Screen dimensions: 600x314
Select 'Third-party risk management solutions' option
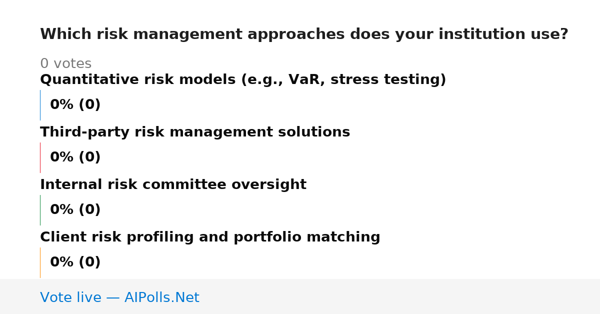[195, 132]
